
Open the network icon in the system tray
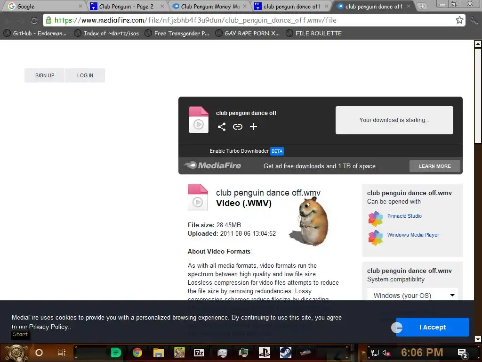[375, 353]
